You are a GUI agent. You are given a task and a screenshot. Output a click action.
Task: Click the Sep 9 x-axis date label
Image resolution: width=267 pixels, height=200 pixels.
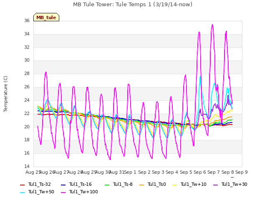pos(242,172)
